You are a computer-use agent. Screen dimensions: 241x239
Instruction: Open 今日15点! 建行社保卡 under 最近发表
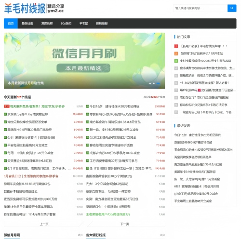(x=198, y=135)
